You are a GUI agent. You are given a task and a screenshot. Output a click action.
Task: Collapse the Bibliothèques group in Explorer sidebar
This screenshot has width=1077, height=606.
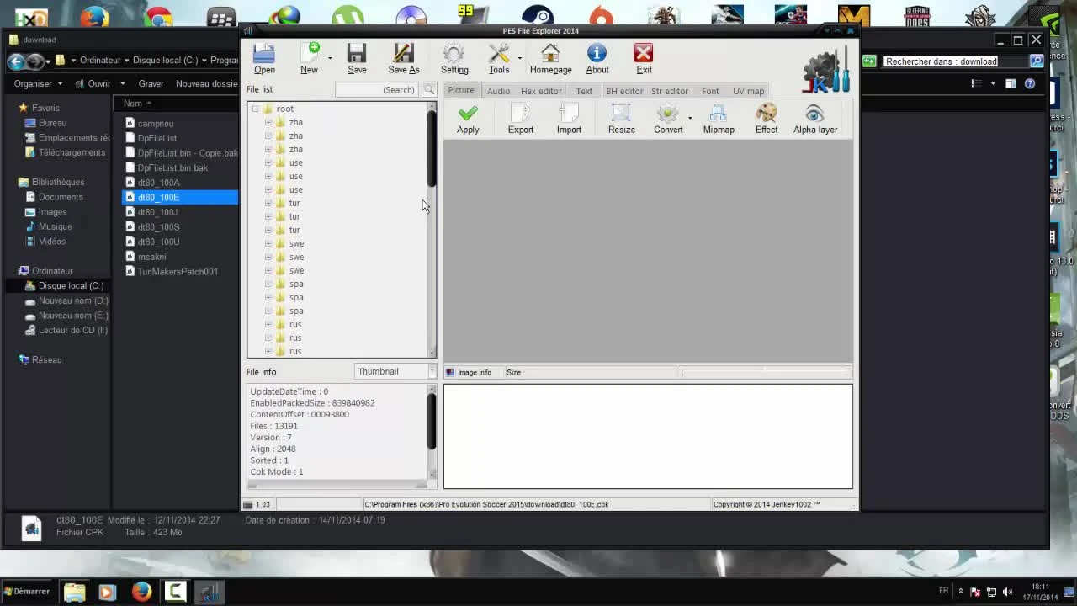click(x=23, y=182)
